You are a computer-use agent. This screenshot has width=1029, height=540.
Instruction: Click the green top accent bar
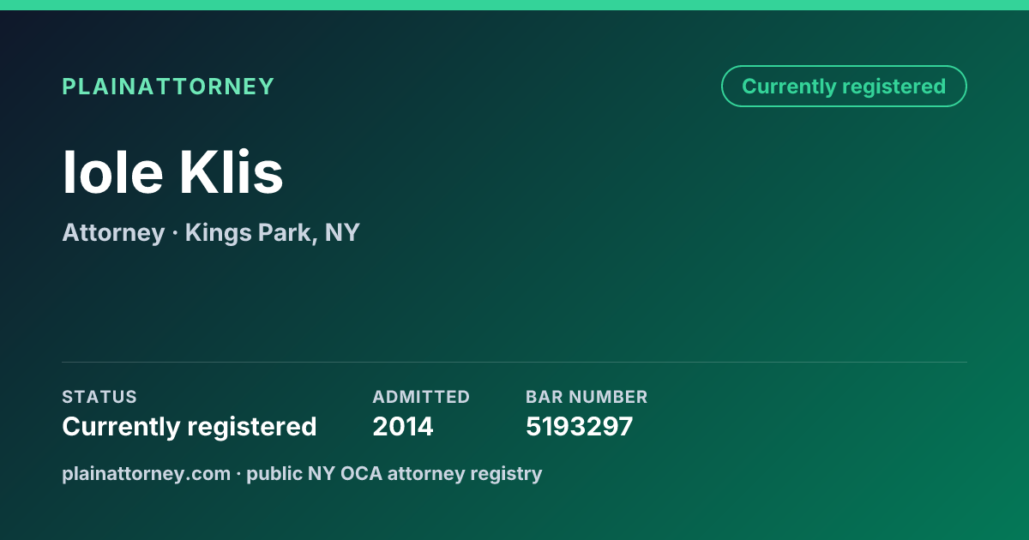pyautogui.click(x=514, y=5)
